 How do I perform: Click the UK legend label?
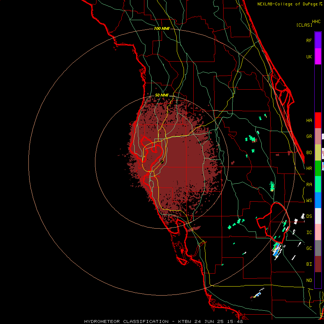coord(309,57)
